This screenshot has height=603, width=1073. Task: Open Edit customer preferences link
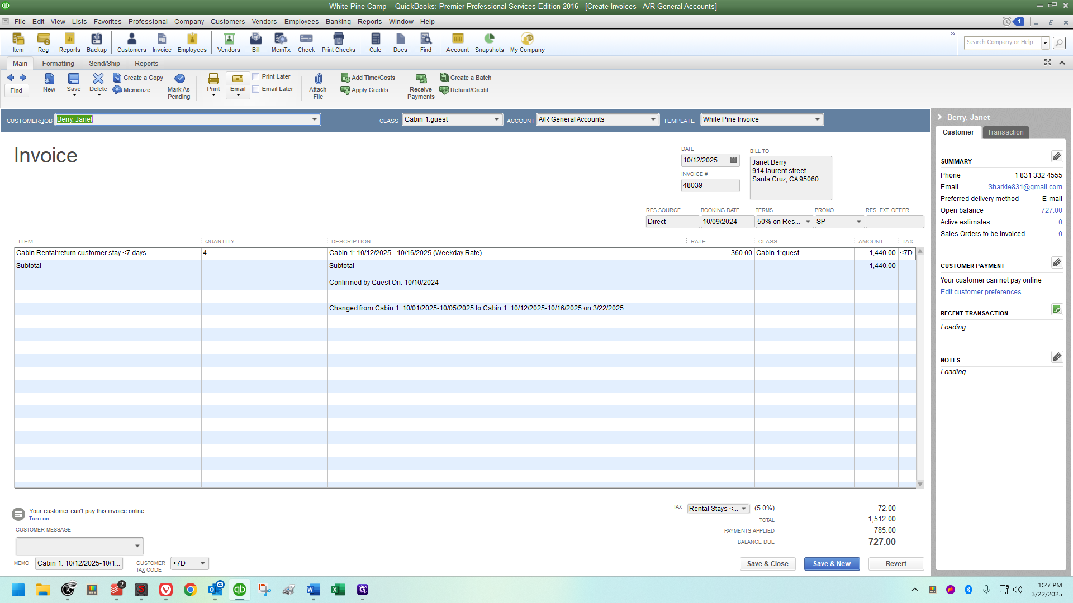(x=980, y=292)
